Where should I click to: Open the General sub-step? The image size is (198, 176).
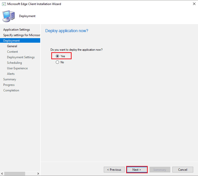12,46
